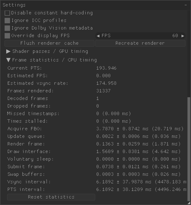Toggle Override display FPS checkbox

[7, 36]
